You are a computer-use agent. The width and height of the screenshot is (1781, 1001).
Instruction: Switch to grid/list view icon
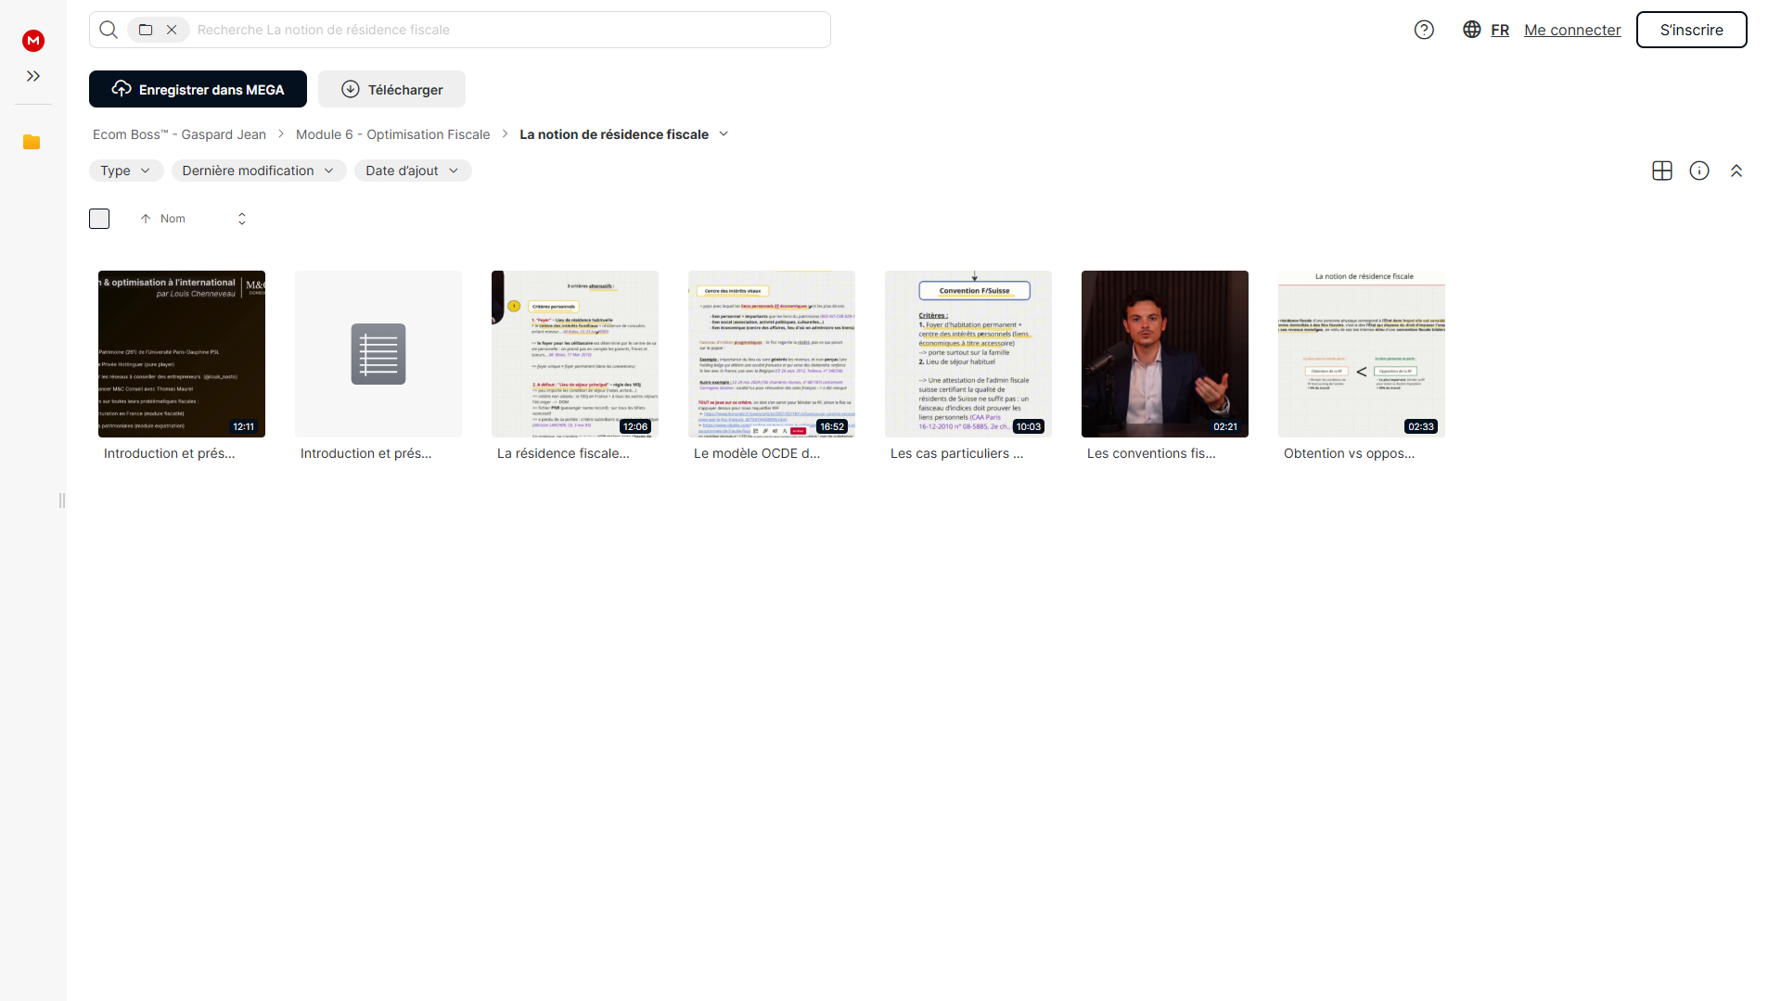(x=1662, y=171)
